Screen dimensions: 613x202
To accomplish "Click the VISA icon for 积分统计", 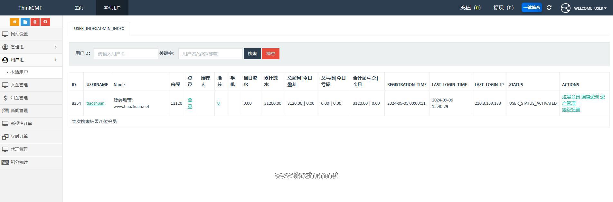I will [5, 162].
